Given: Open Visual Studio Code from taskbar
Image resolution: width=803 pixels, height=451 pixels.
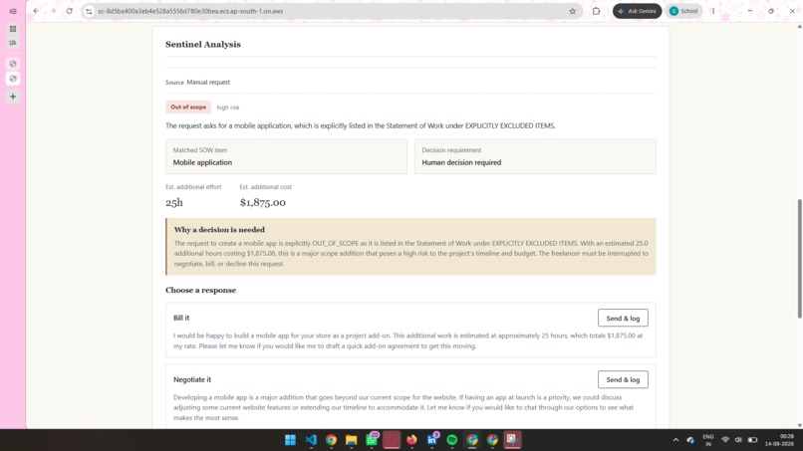Looking at the screenshot, I should 311,440.
